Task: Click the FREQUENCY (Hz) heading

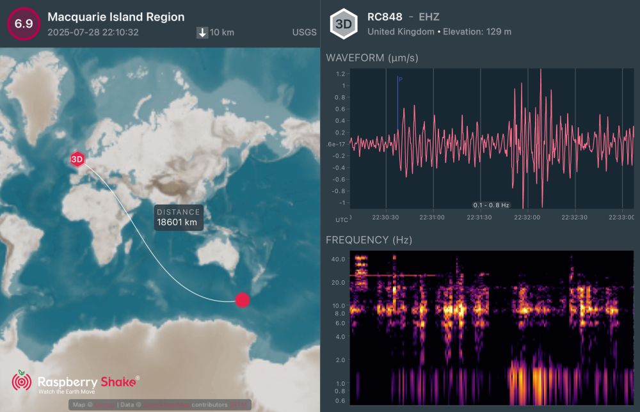Action: 369,240
